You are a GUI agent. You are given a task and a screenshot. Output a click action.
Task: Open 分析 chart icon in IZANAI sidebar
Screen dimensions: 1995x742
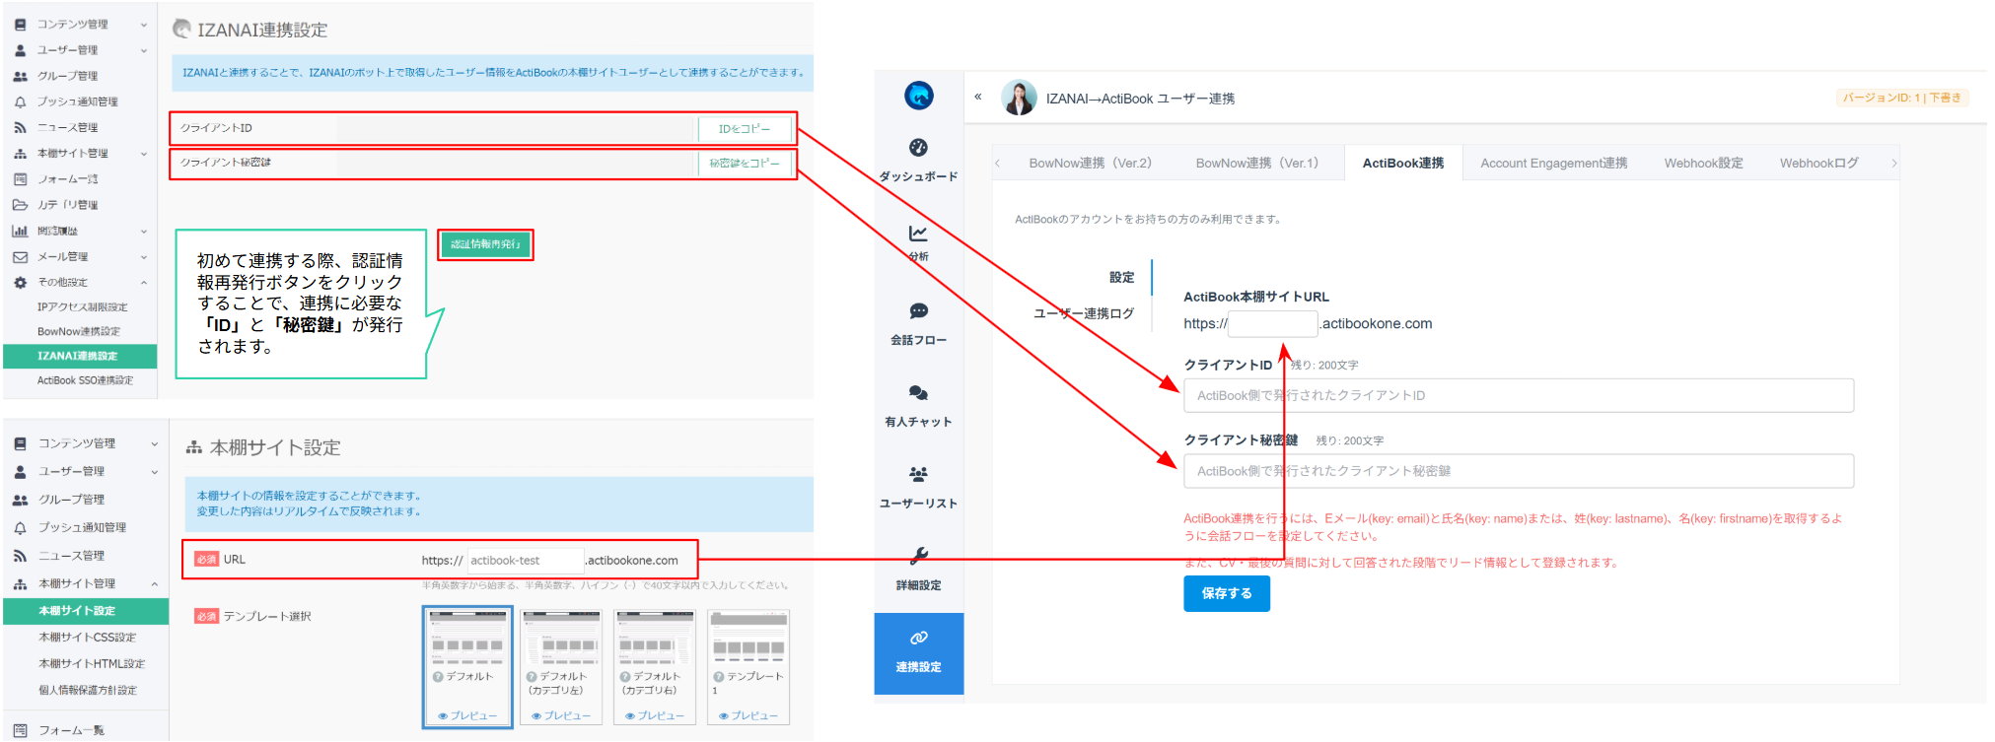[918, 234]
